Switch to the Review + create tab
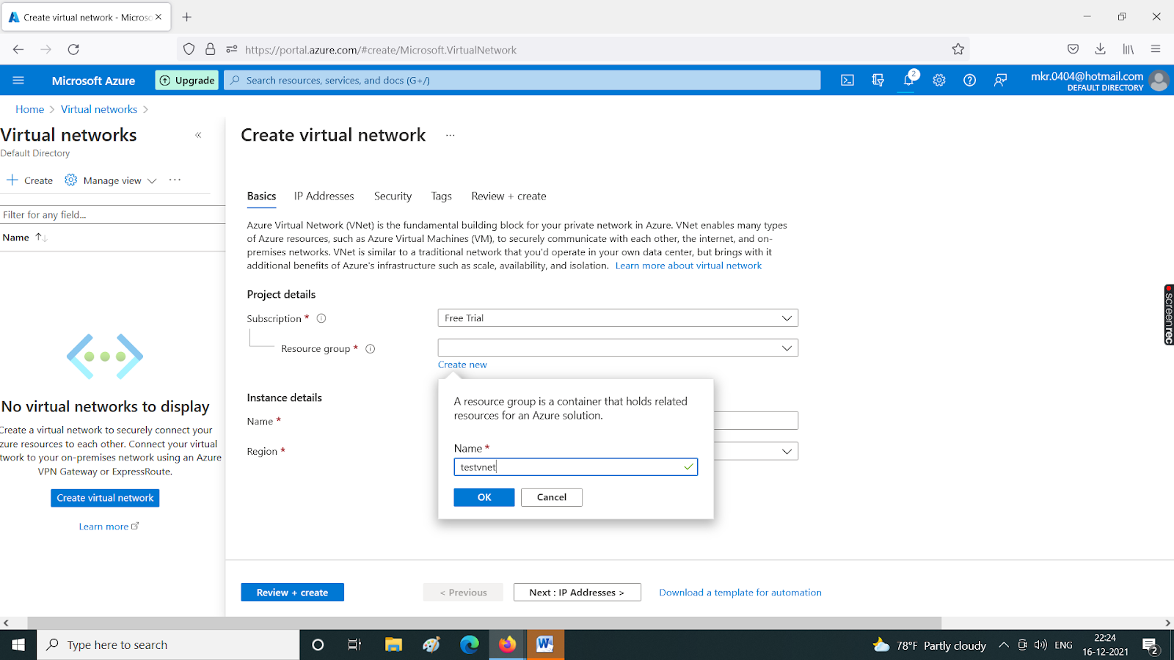The height and width of the screenshot is (660, 1174). [508, 197]
